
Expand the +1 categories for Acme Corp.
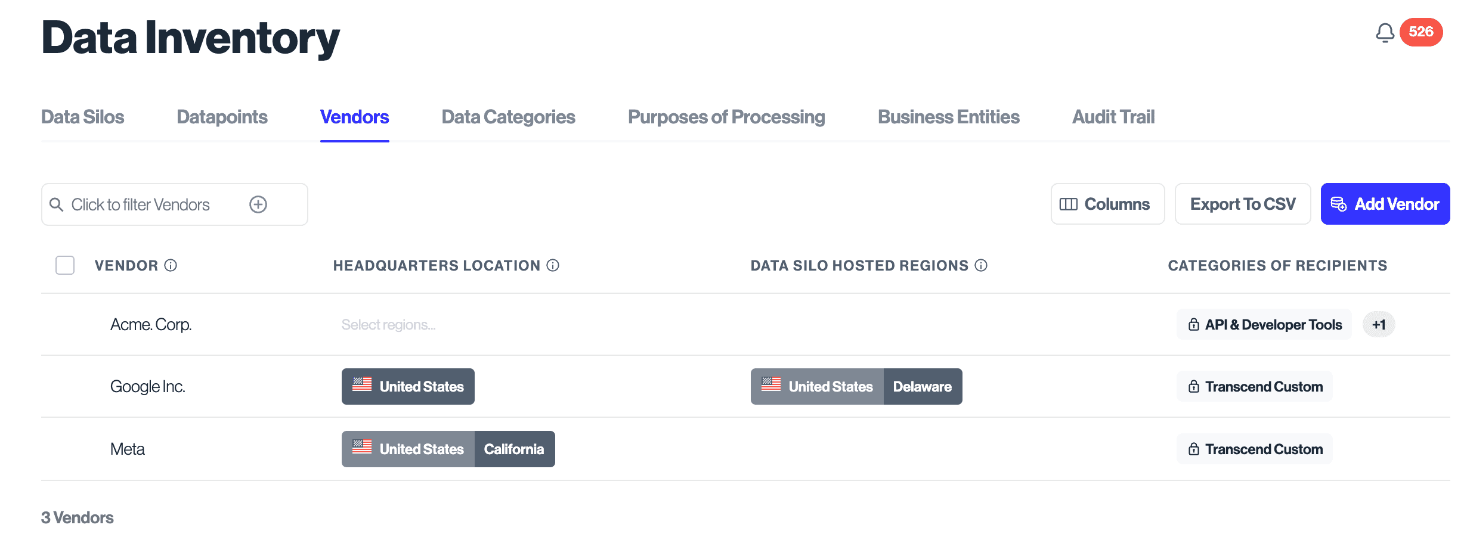click(1379, 325)
